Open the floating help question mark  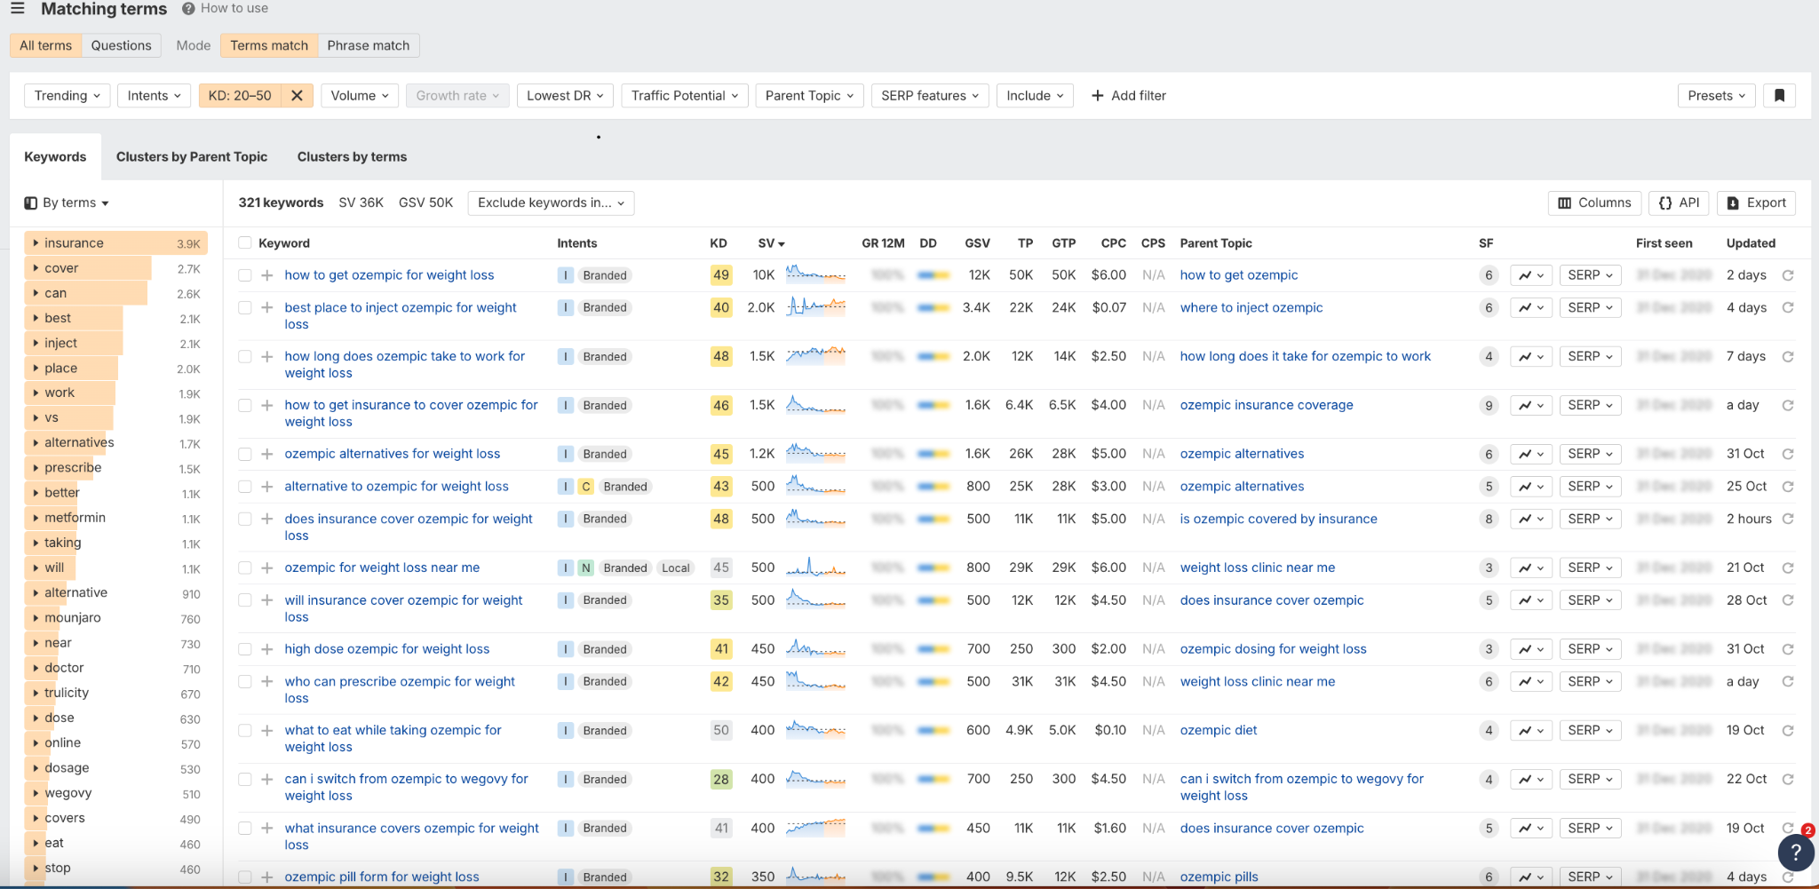pos(1795,853)
